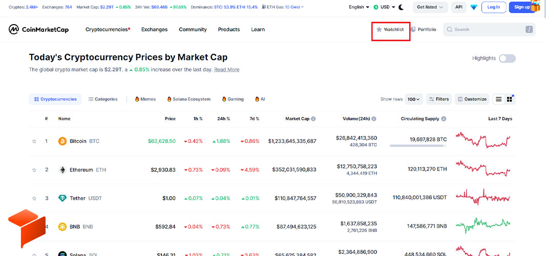Image resolution: width=546 pixels, height=256 pixels.
Task: Switch to grid view icon
Action: click(x=510, y=99)
